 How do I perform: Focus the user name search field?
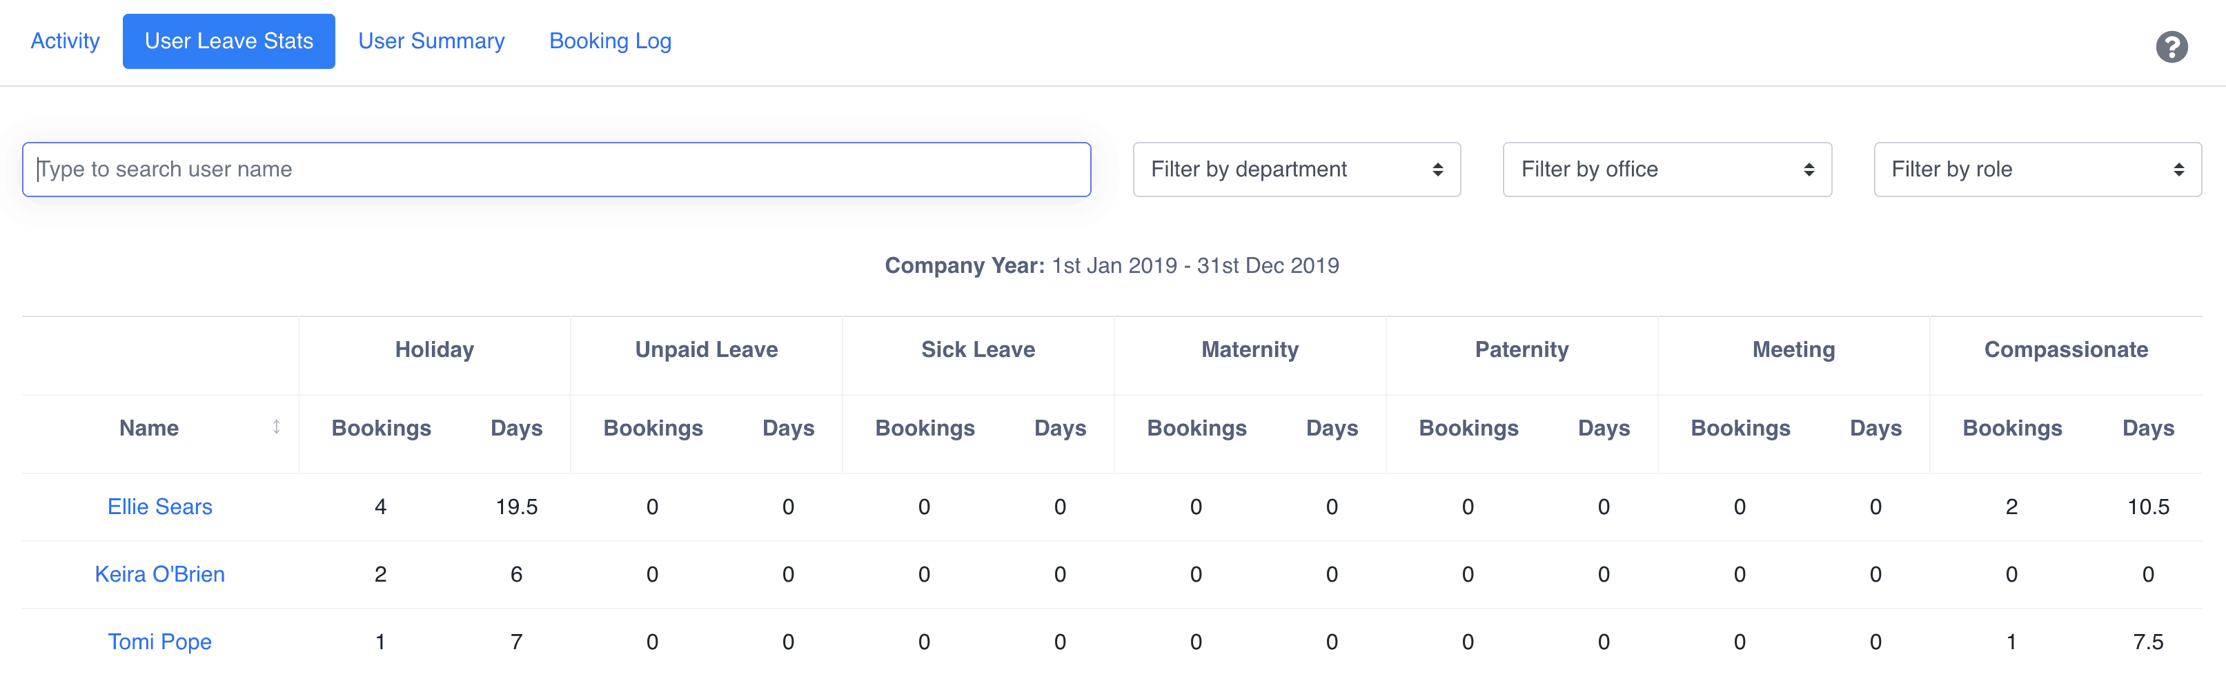click(556, 169)
